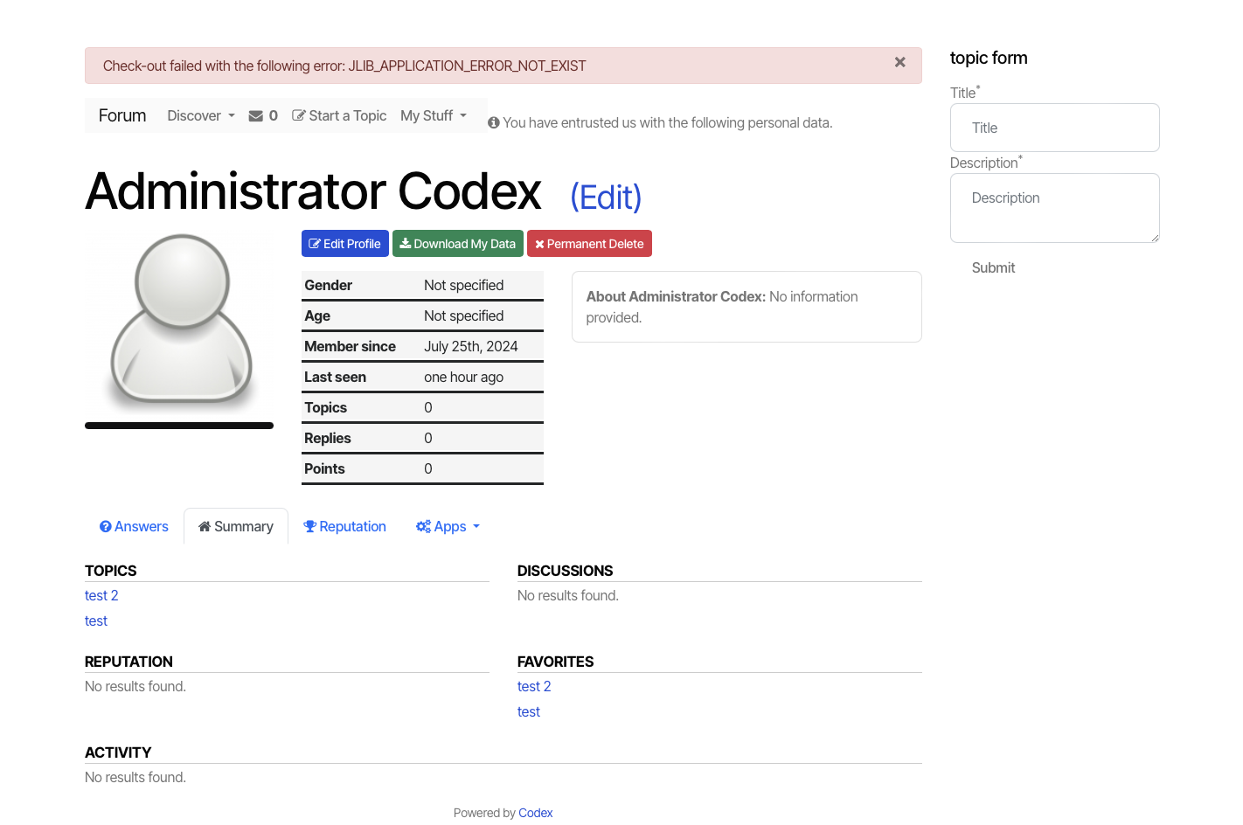This screenshot has width=1243, height=825.
Task: Click the red Permanent Delete button
Action: click(589, 244)
